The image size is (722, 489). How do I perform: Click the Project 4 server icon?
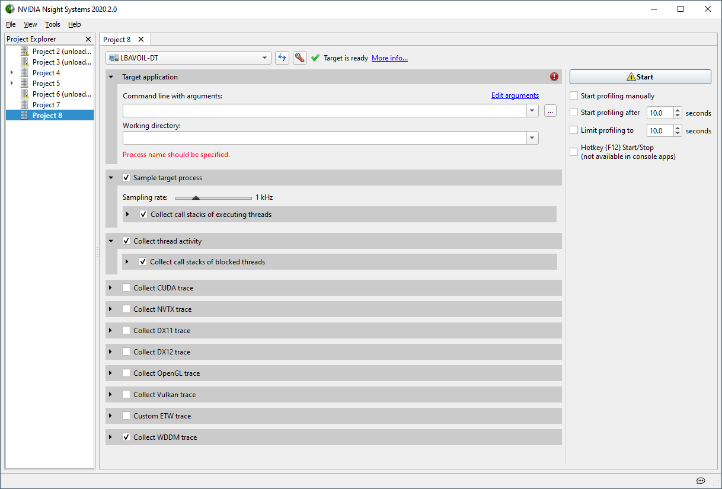(24, 73)
